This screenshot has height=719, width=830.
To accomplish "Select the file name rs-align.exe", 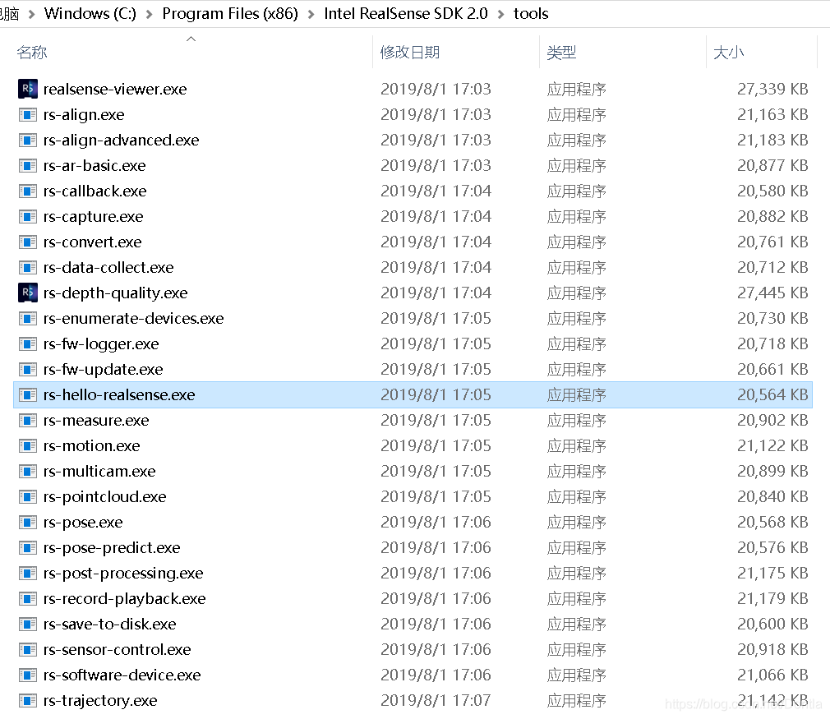I will click(84, 114).
